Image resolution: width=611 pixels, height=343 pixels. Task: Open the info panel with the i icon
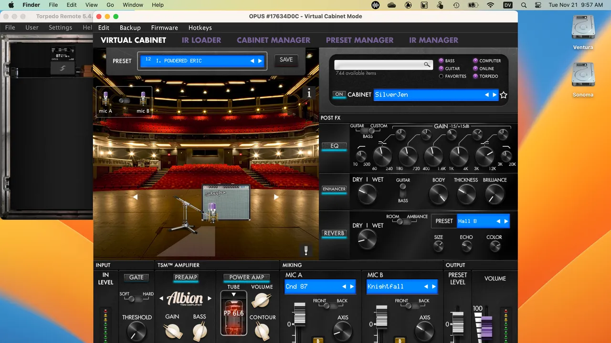pos(309,93)
